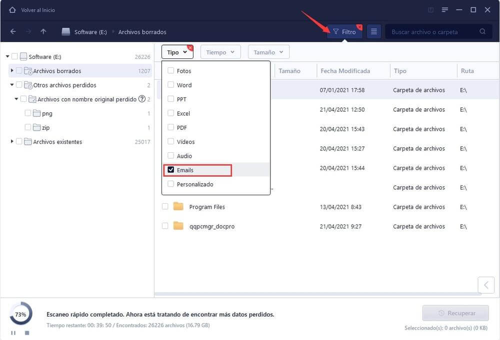Open the Filtro filter button

[344, 32]
